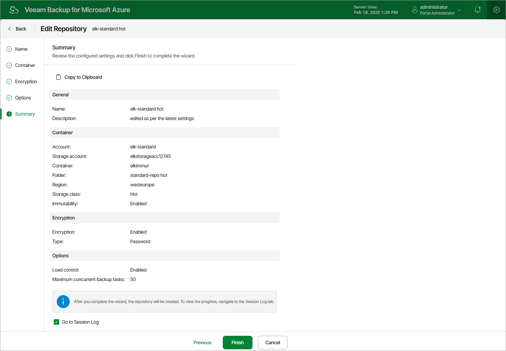Click the Back arrow icon
Image resolution: width=506 pixels, height=351 pixels.
coord(9,29)
